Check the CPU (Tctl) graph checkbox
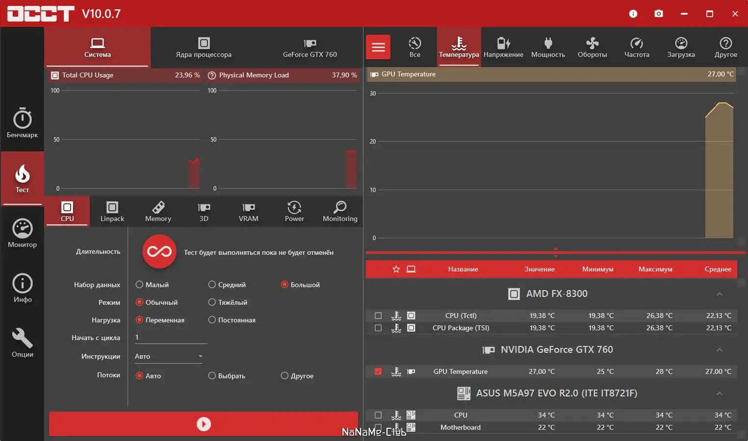 coord(378,316)
